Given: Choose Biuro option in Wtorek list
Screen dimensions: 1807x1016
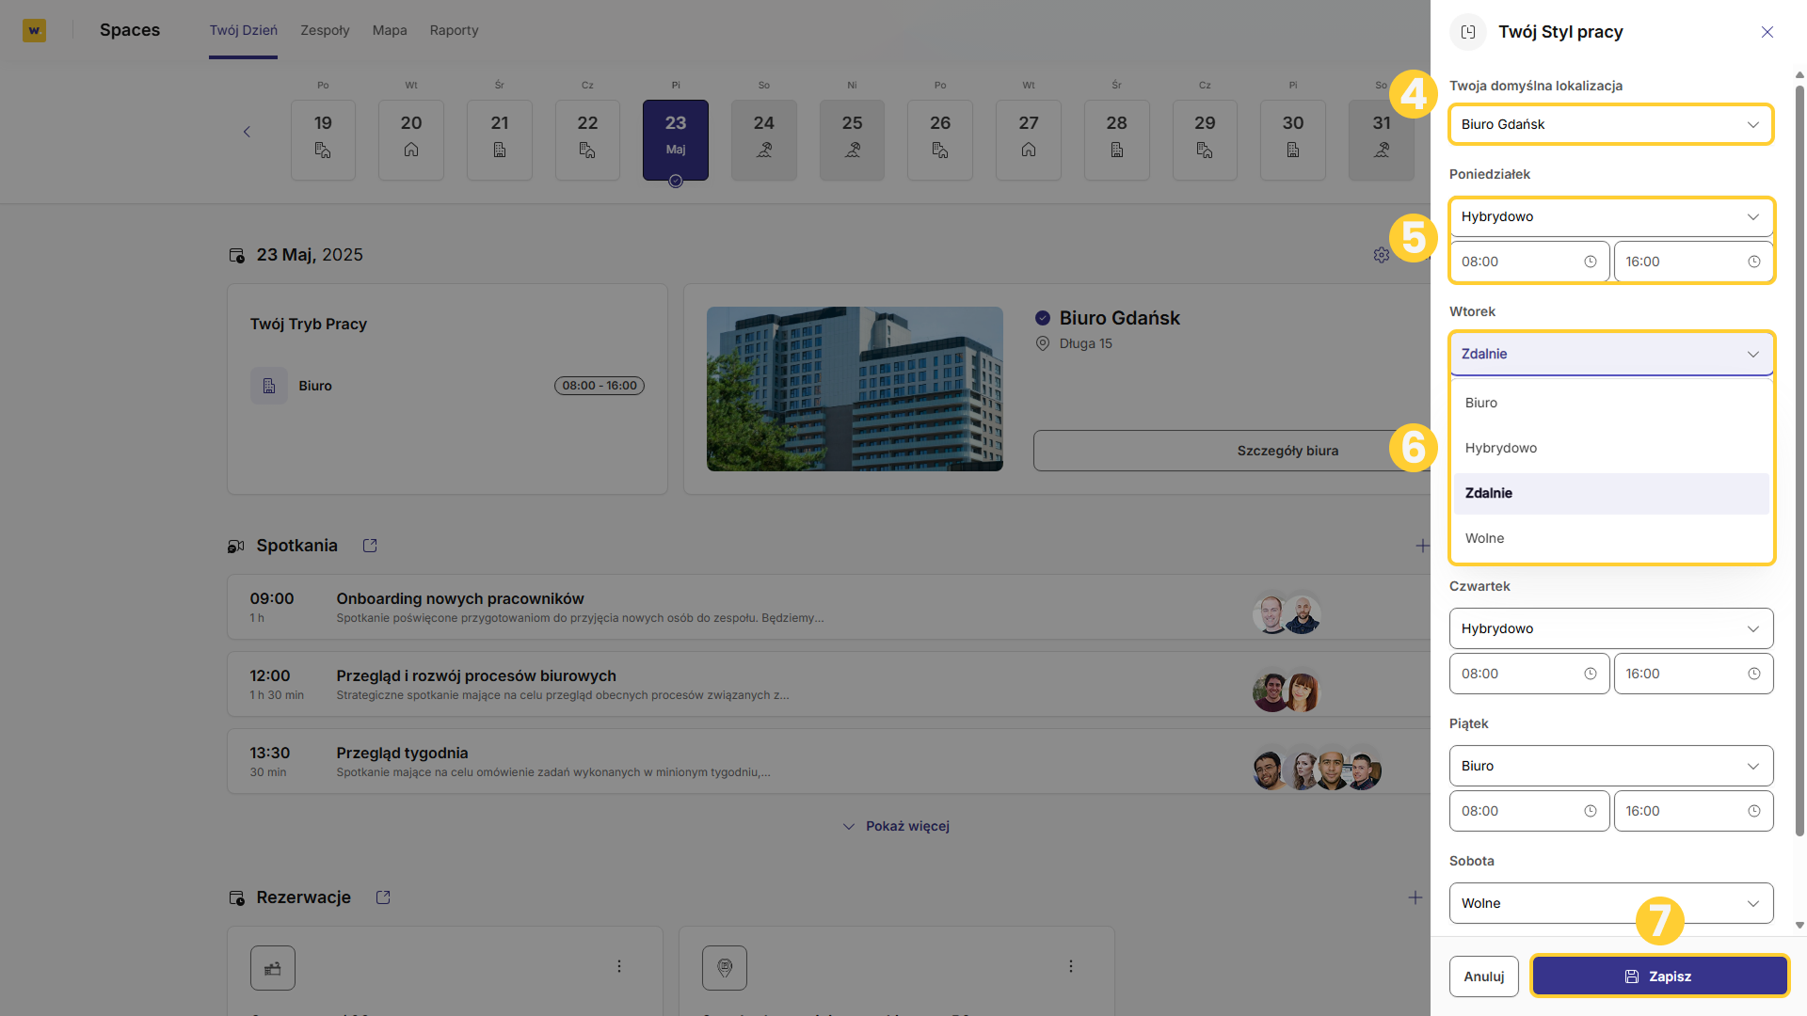Looking at the screenshot, I should (x=1611, y=403).
